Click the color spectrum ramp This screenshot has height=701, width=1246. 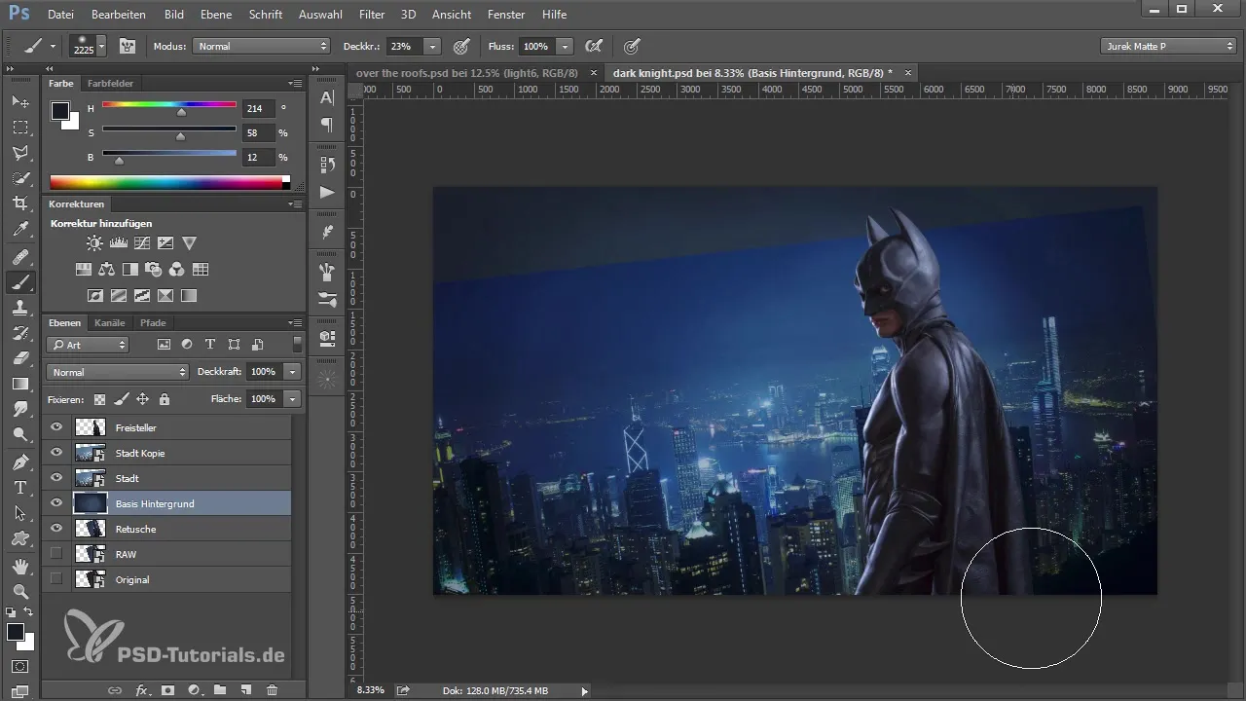click(170, 182)
